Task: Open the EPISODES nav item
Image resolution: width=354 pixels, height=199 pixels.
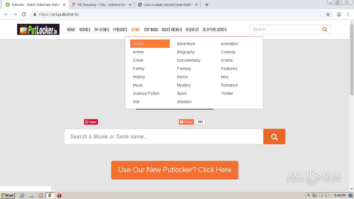Action: click(x=120, y=30)
